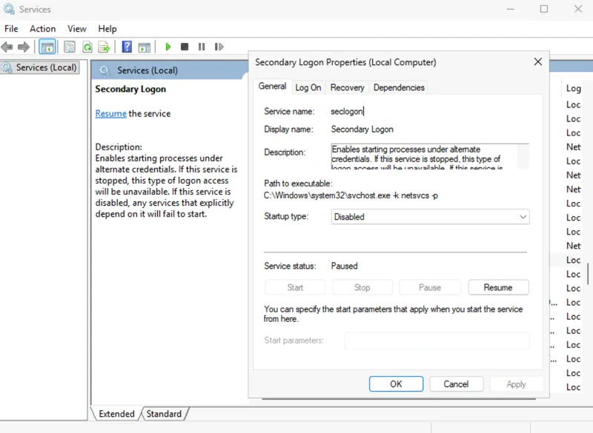Click the Refresh toolbar icon
This screenshot has width=593, height=433.
point(87,47)
